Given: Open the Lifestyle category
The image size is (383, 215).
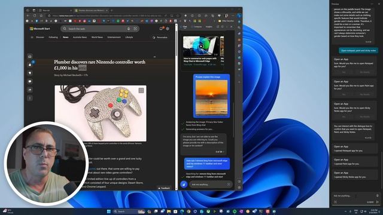Looking at the screenshot, I should (129, 37).
